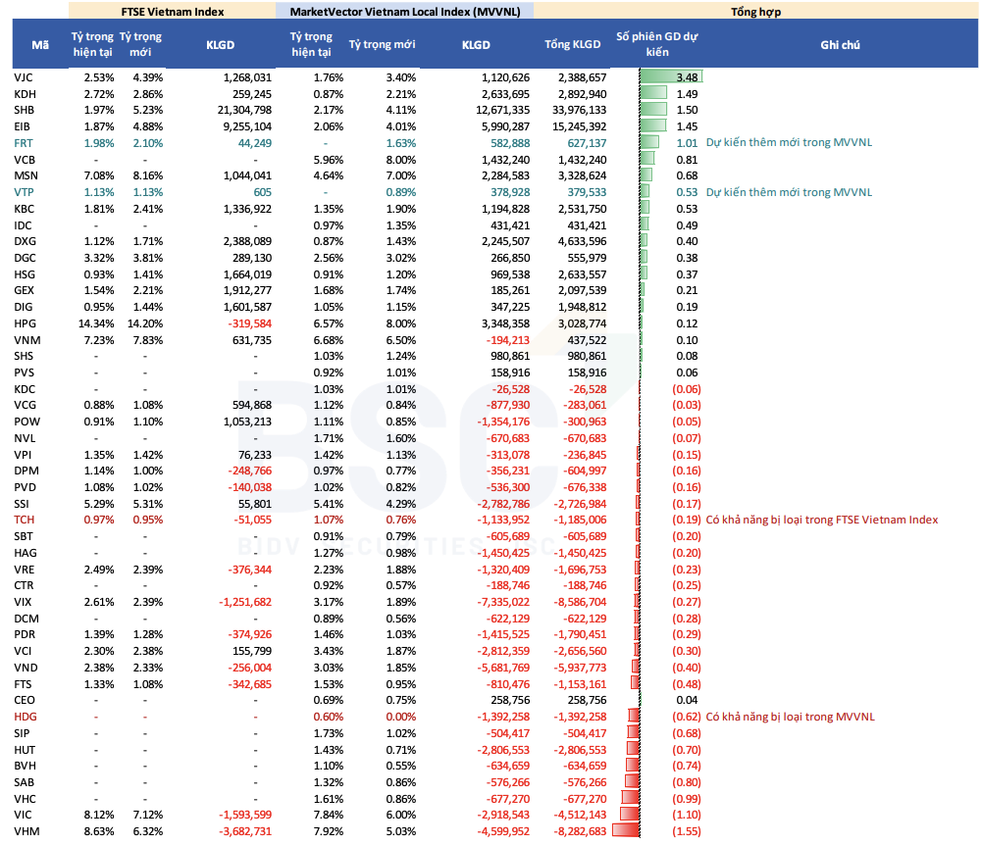Select the (1.55) expected sessions value for VHM
The width and height of the screenshot is (981, 845).
click(x=687, y=831)
